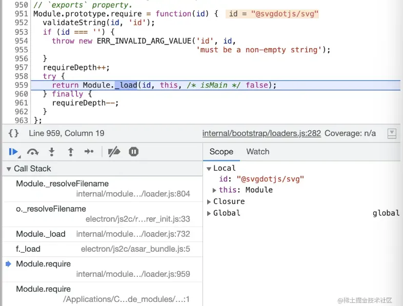403x306 pixels.
Task: Click the inline id value hint
Action: [x=272, y=14]
